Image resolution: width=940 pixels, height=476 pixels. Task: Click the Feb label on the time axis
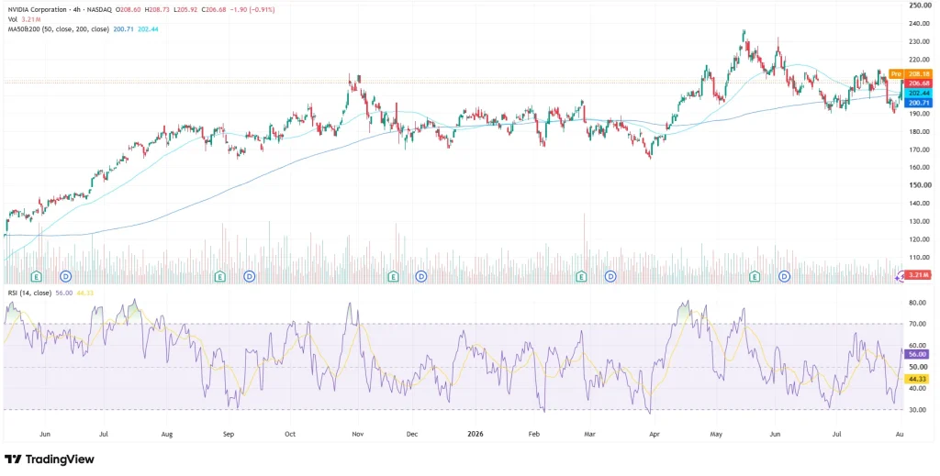pyautogui.click(x=535, y=433)
